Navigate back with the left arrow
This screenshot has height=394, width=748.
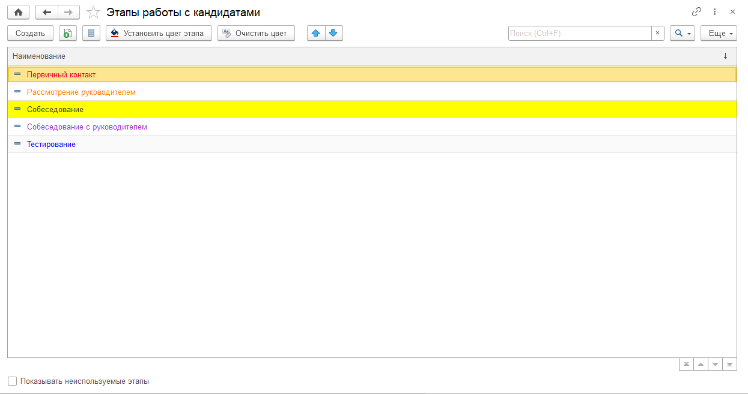point(47,12)
